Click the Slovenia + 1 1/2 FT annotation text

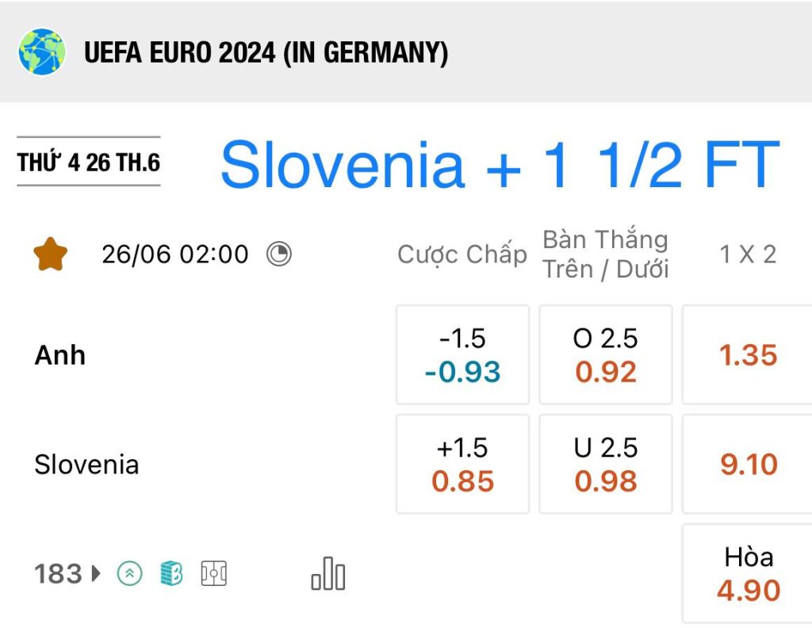pyautogui.click(x=500, y=165)
